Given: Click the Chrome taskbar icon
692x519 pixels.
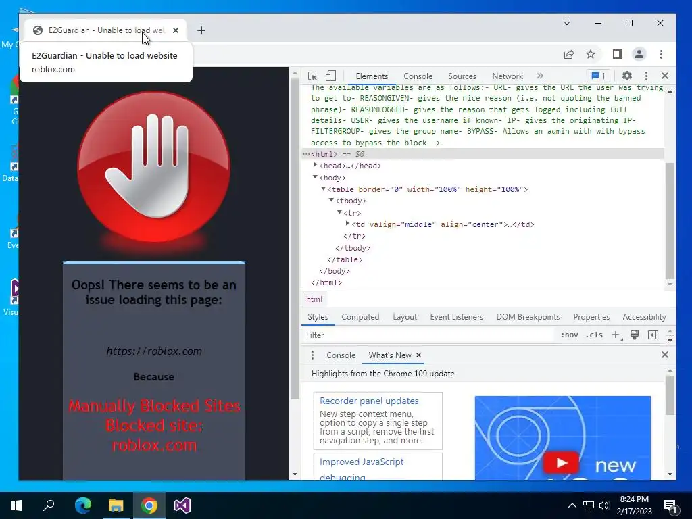Looking at the screenshot, I should (x=149, y=505).
